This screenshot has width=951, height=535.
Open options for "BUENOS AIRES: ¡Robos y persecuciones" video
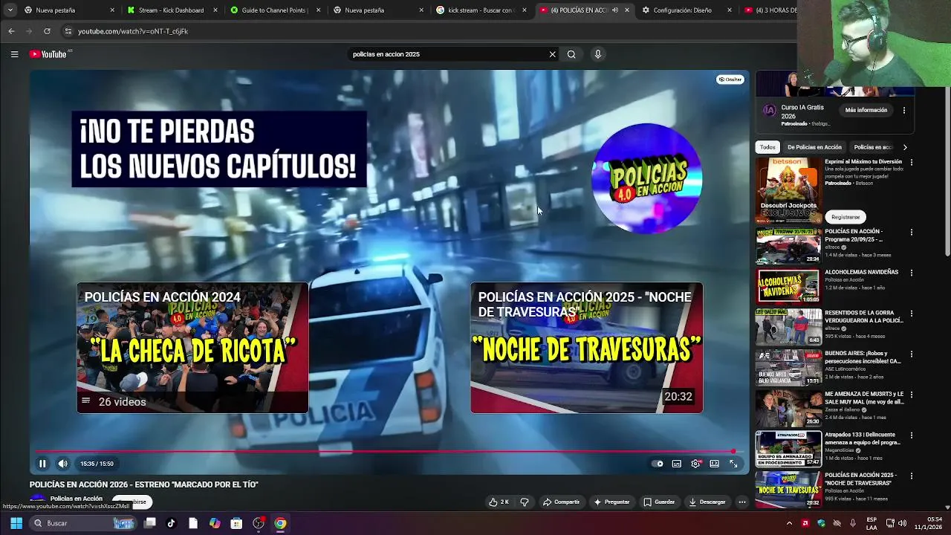click(912, 354)
